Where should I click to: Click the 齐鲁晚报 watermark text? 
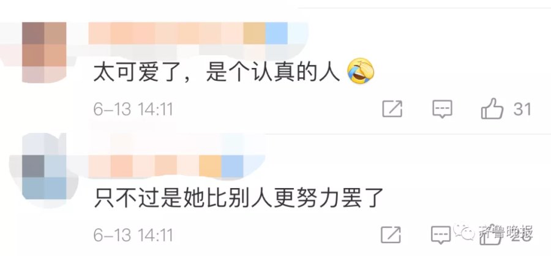(506, 232)
